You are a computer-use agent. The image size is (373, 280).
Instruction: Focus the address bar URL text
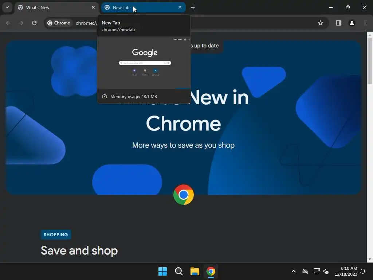(86, 23)
